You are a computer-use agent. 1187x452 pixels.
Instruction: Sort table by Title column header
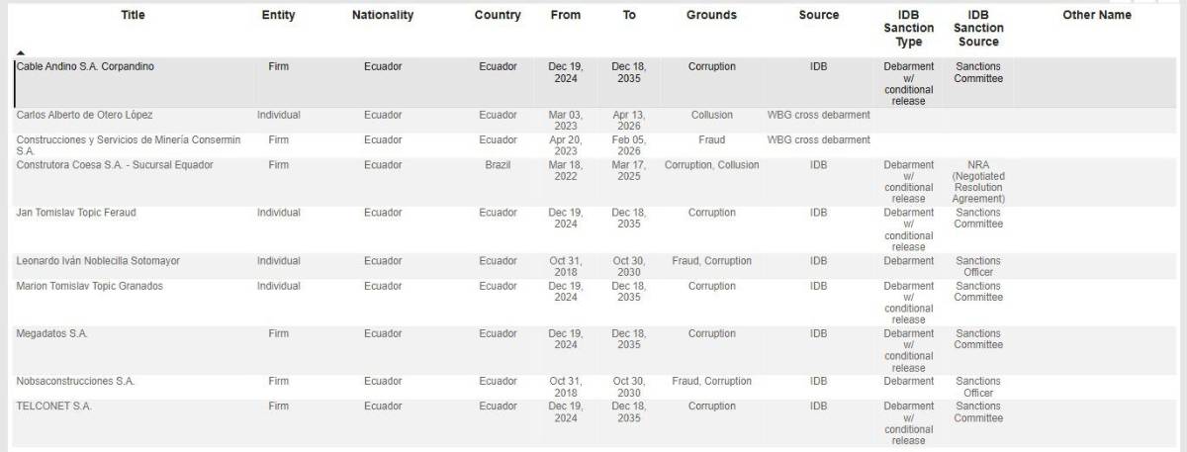pyautogui.click(x=133, y=16)
